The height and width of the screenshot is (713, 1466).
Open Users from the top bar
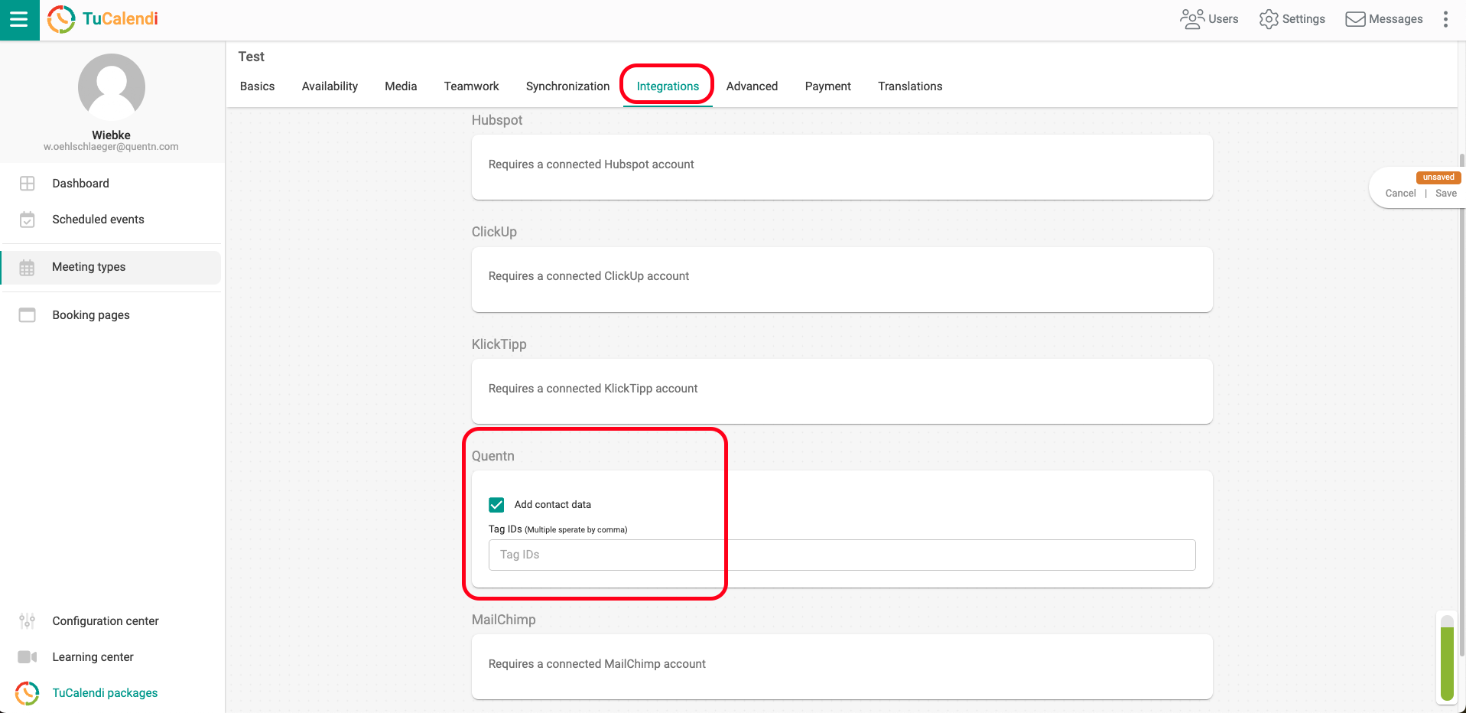(x=1209, y=19)
